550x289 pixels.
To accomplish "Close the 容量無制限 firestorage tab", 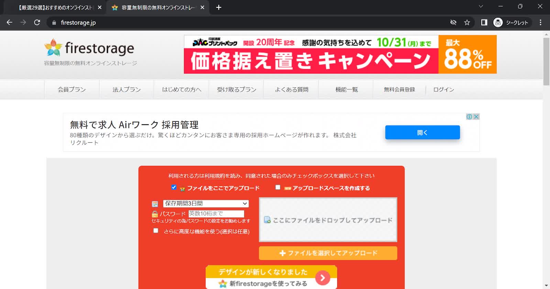I will (202, 7).
